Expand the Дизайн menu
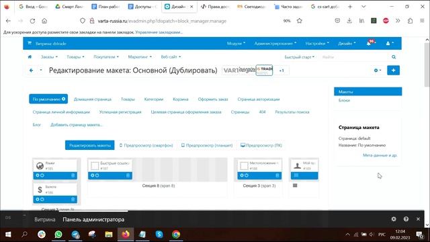The width and height of the screenshot is (430, 242). [347, 43]
